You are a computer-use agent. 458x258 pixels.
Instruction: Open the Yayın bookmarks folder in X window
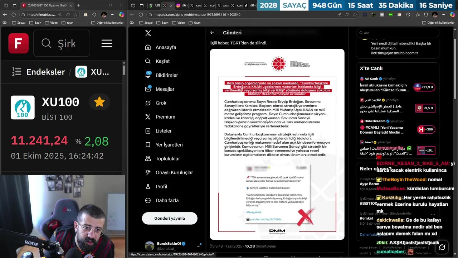click(194, 23)
